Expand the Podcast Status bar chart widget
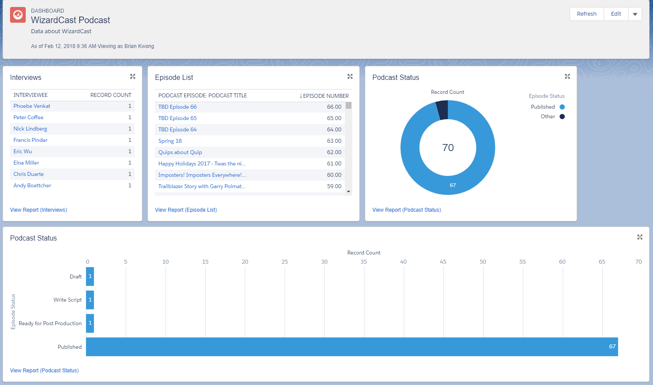This screenshot has height=385, width=653. click(640, 237)
